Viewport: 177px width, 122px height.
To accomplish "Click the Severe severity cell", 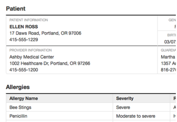I will 123,107.
